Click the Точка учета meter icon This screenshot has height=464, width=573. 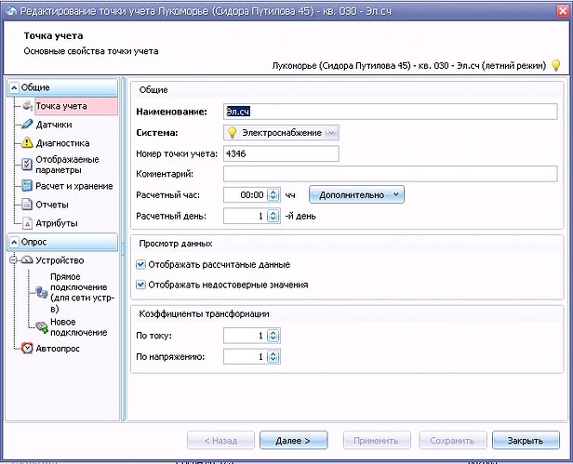tap(27, 106)
